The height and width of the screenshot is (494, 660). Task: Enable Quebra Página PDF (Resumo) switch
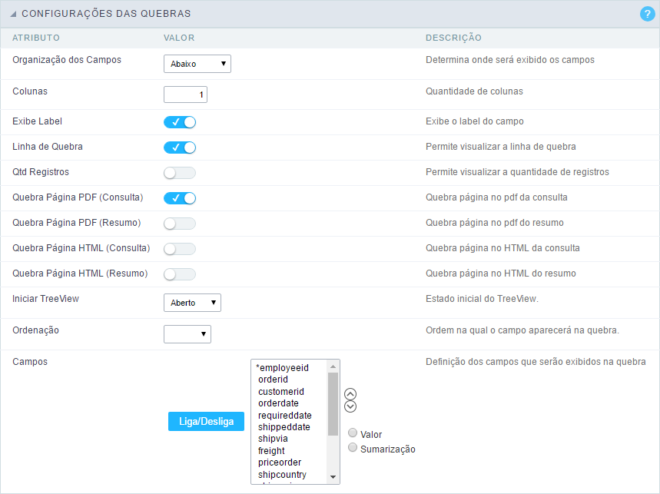coord(180,224)
